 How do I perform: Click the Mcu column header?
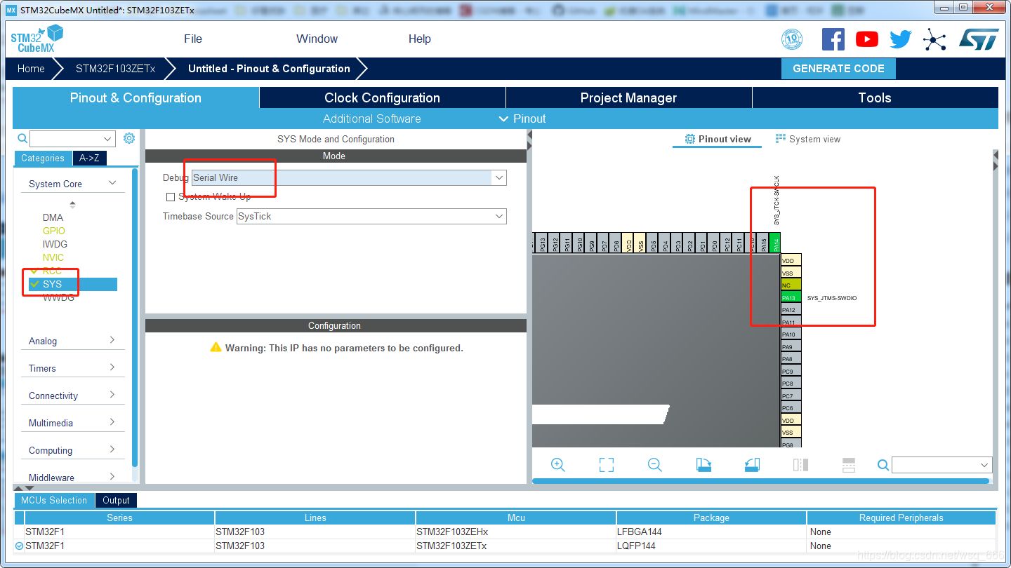tap(516, 518)
